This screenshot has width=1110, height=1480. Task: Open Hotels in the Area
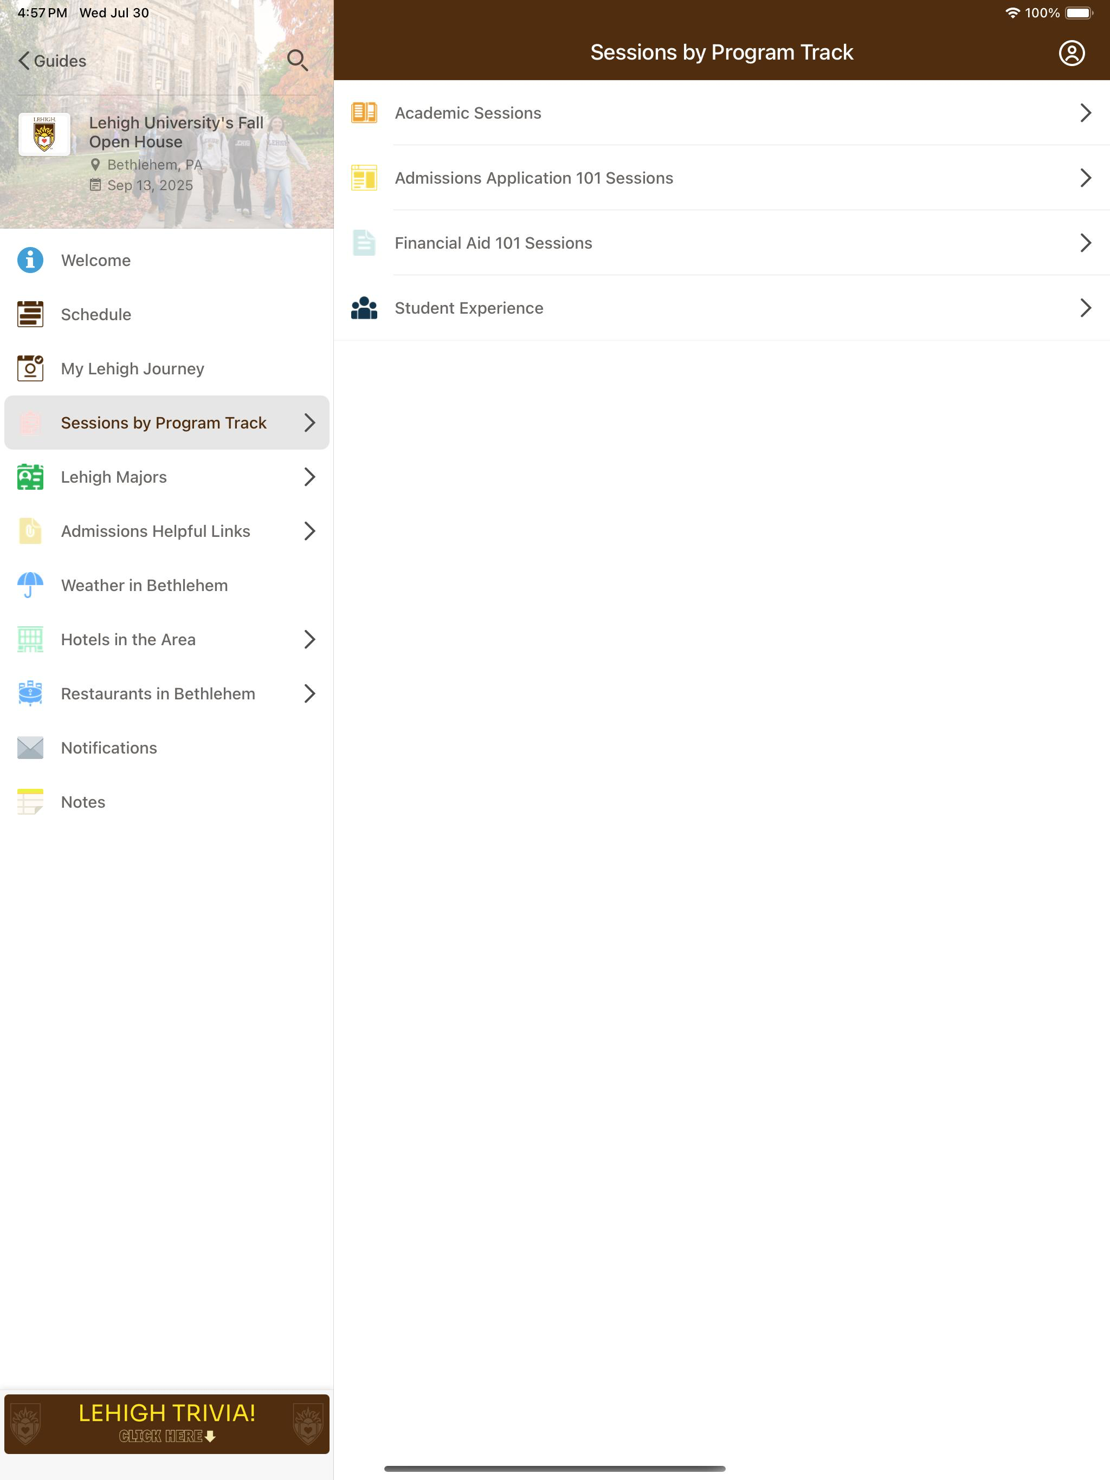pyautogui.click(x=167, y=640)
